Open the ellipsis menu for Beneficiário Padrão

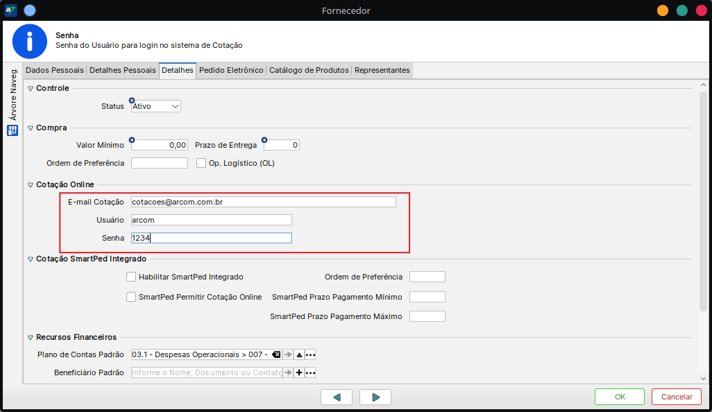(x=310, y=372)
